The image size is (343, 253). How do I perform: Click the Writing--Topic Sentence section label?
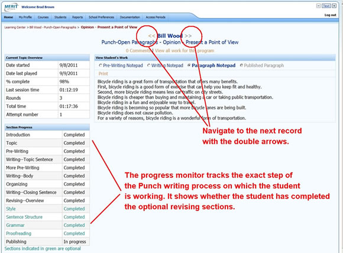[x=30, y=160]
